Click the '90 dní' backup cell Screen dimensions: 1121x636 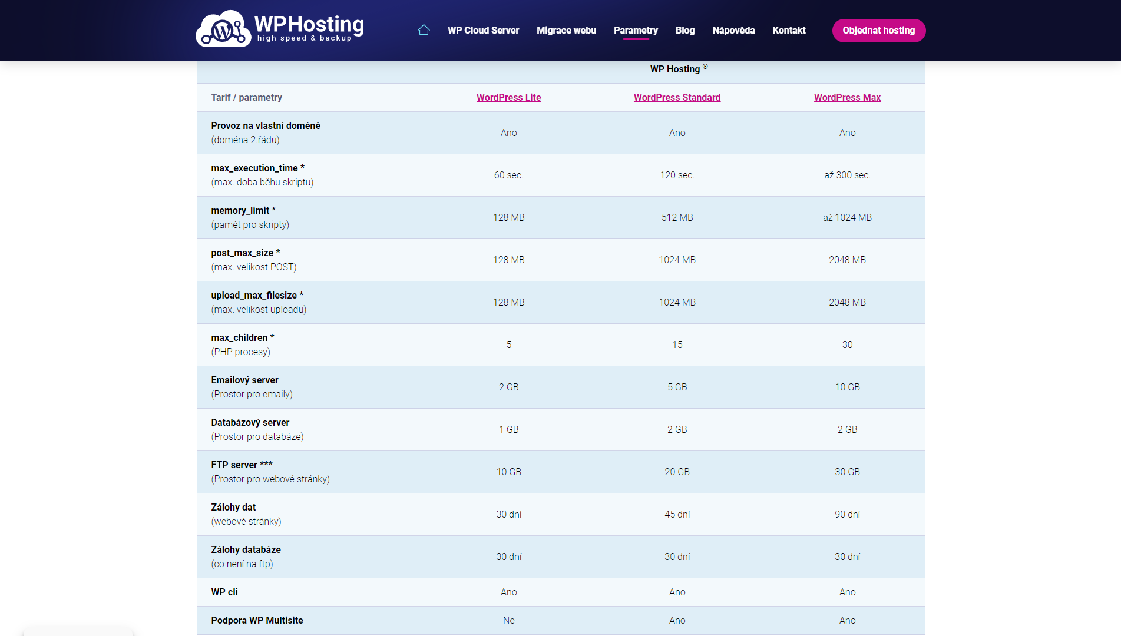coord(847,515)
